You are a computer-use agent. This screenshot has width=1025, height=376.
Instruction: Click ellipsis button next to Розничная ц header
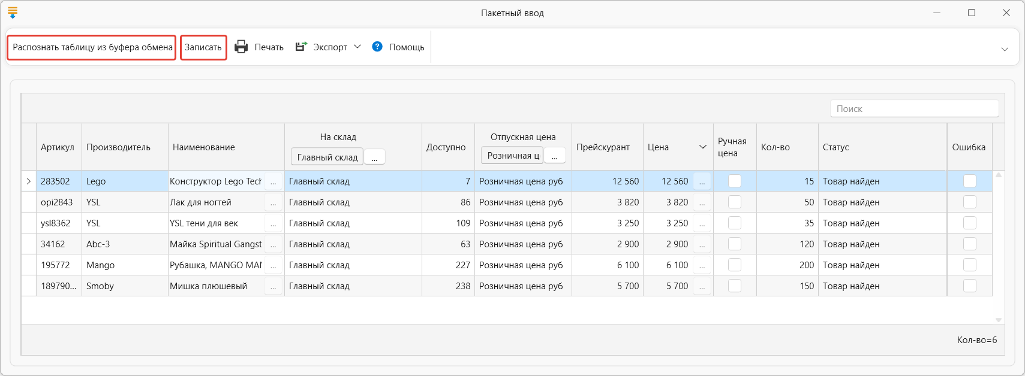click(x=555, y=155)
